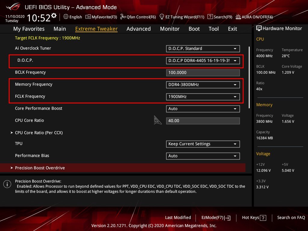Click the MyFavorite list icon
Image resolution: width=308 pixels, height=231 pixels.
[88, 17]
